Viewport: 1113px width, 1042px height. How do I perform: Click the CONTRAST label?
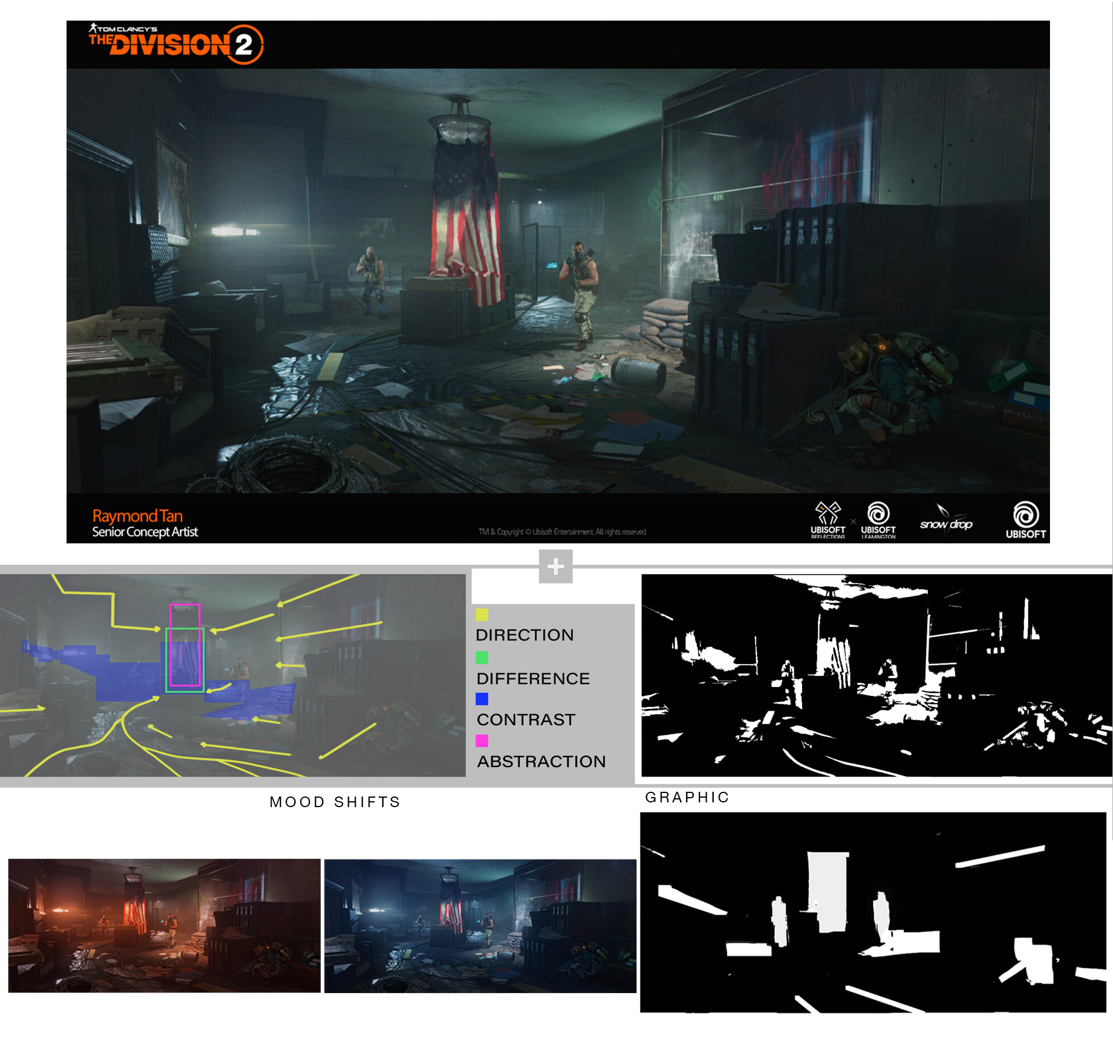(526, 720)
